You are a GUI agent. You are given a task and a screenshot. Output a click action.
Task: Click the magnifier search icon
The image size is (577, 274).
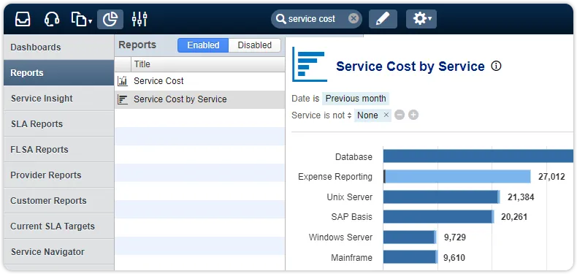(280, 19)
